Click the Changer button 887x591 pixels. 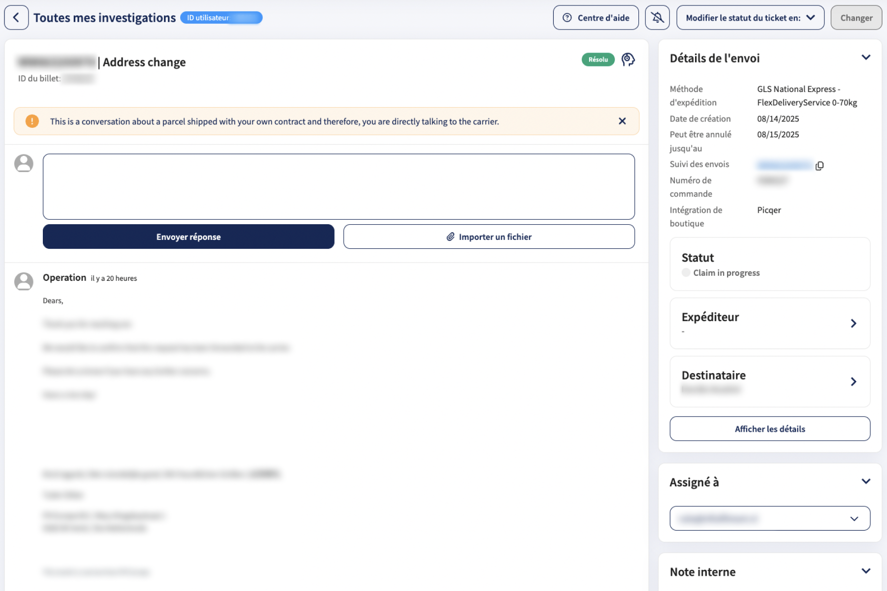[x=856, y=18]
